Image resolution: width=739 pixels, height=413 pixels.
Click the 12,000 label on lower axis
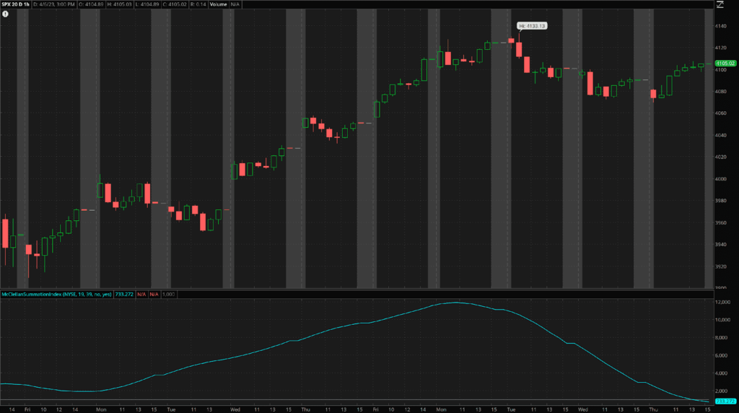click(x=723, y=303)
